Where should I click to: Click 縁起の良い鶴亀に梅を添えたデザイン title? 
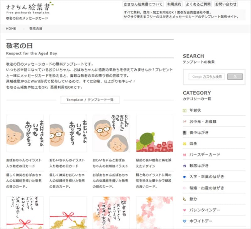pyautogui.click(x=154, y=163)
